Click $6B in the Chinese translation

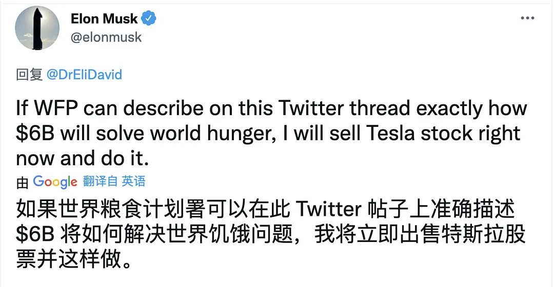click(x=36, y=235)
